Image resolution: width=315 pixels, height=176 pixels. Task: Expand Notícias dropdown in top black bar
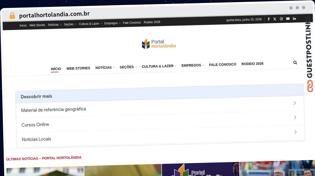coord(55,25)
